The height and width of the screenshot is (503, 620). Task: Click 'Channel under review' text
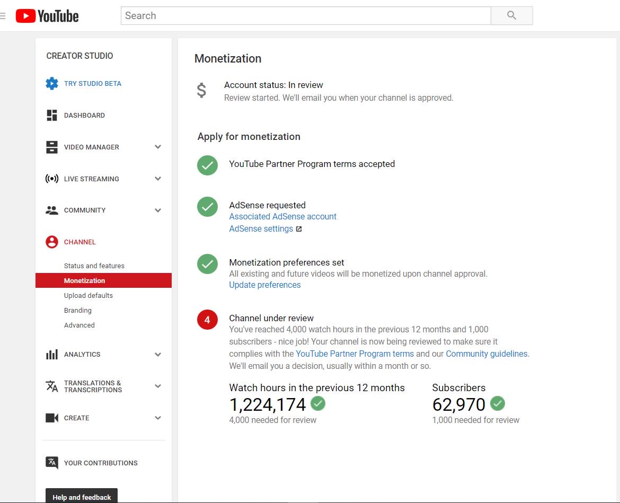[x=271, y=319]
